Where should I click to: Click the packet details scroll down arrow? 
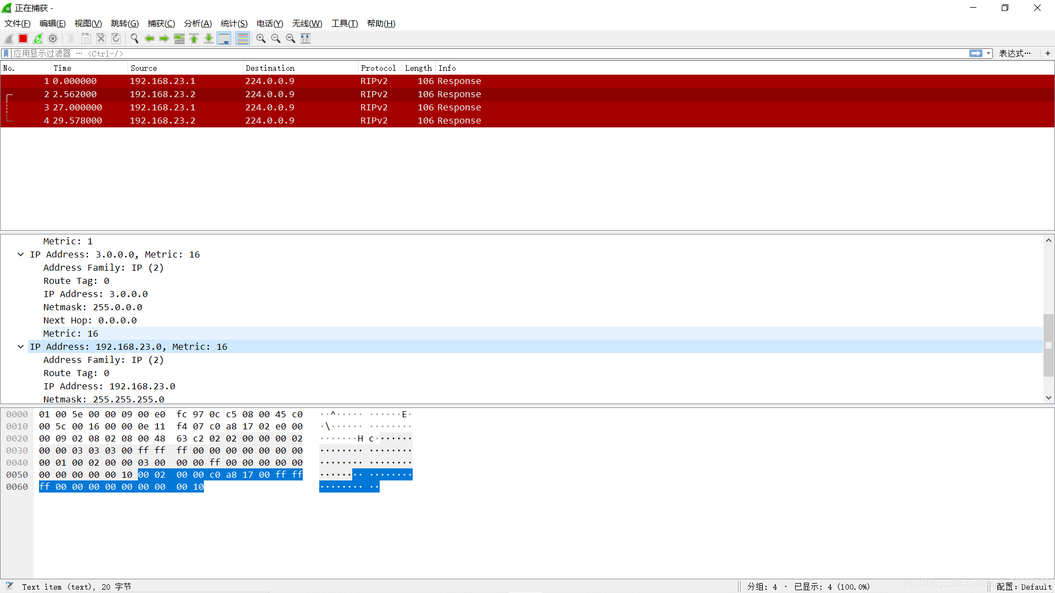1048,398
